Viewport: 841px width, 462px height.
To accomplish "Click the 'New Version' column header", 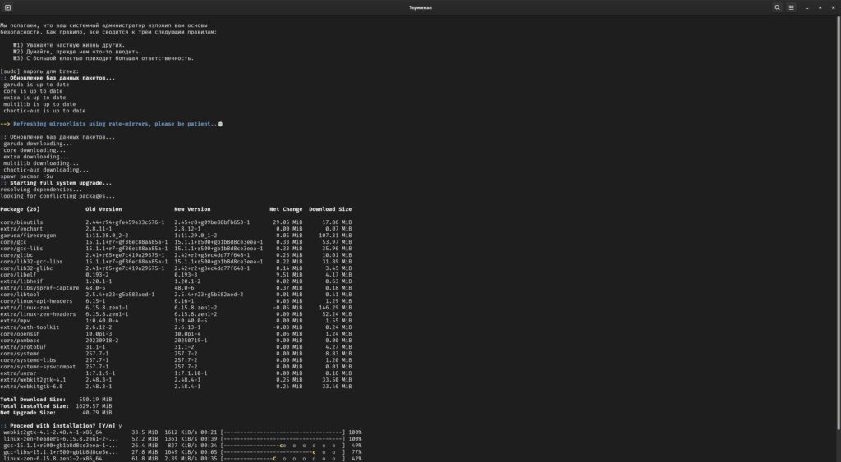I will (192, 209).
